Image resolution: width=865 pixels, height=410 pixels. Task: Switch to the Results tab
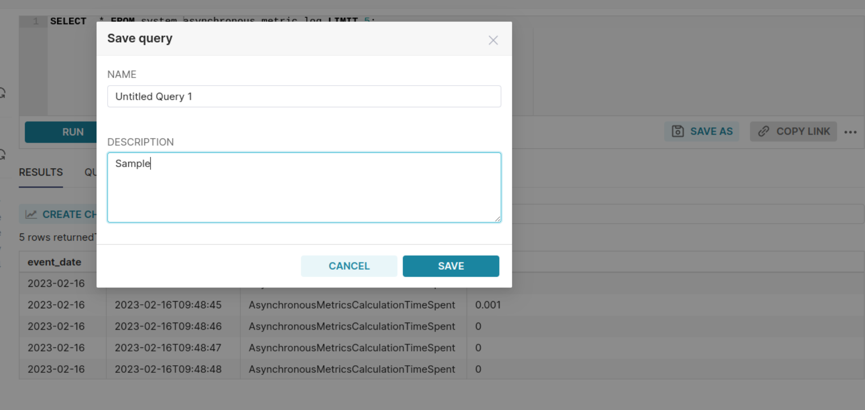point(40,172)
